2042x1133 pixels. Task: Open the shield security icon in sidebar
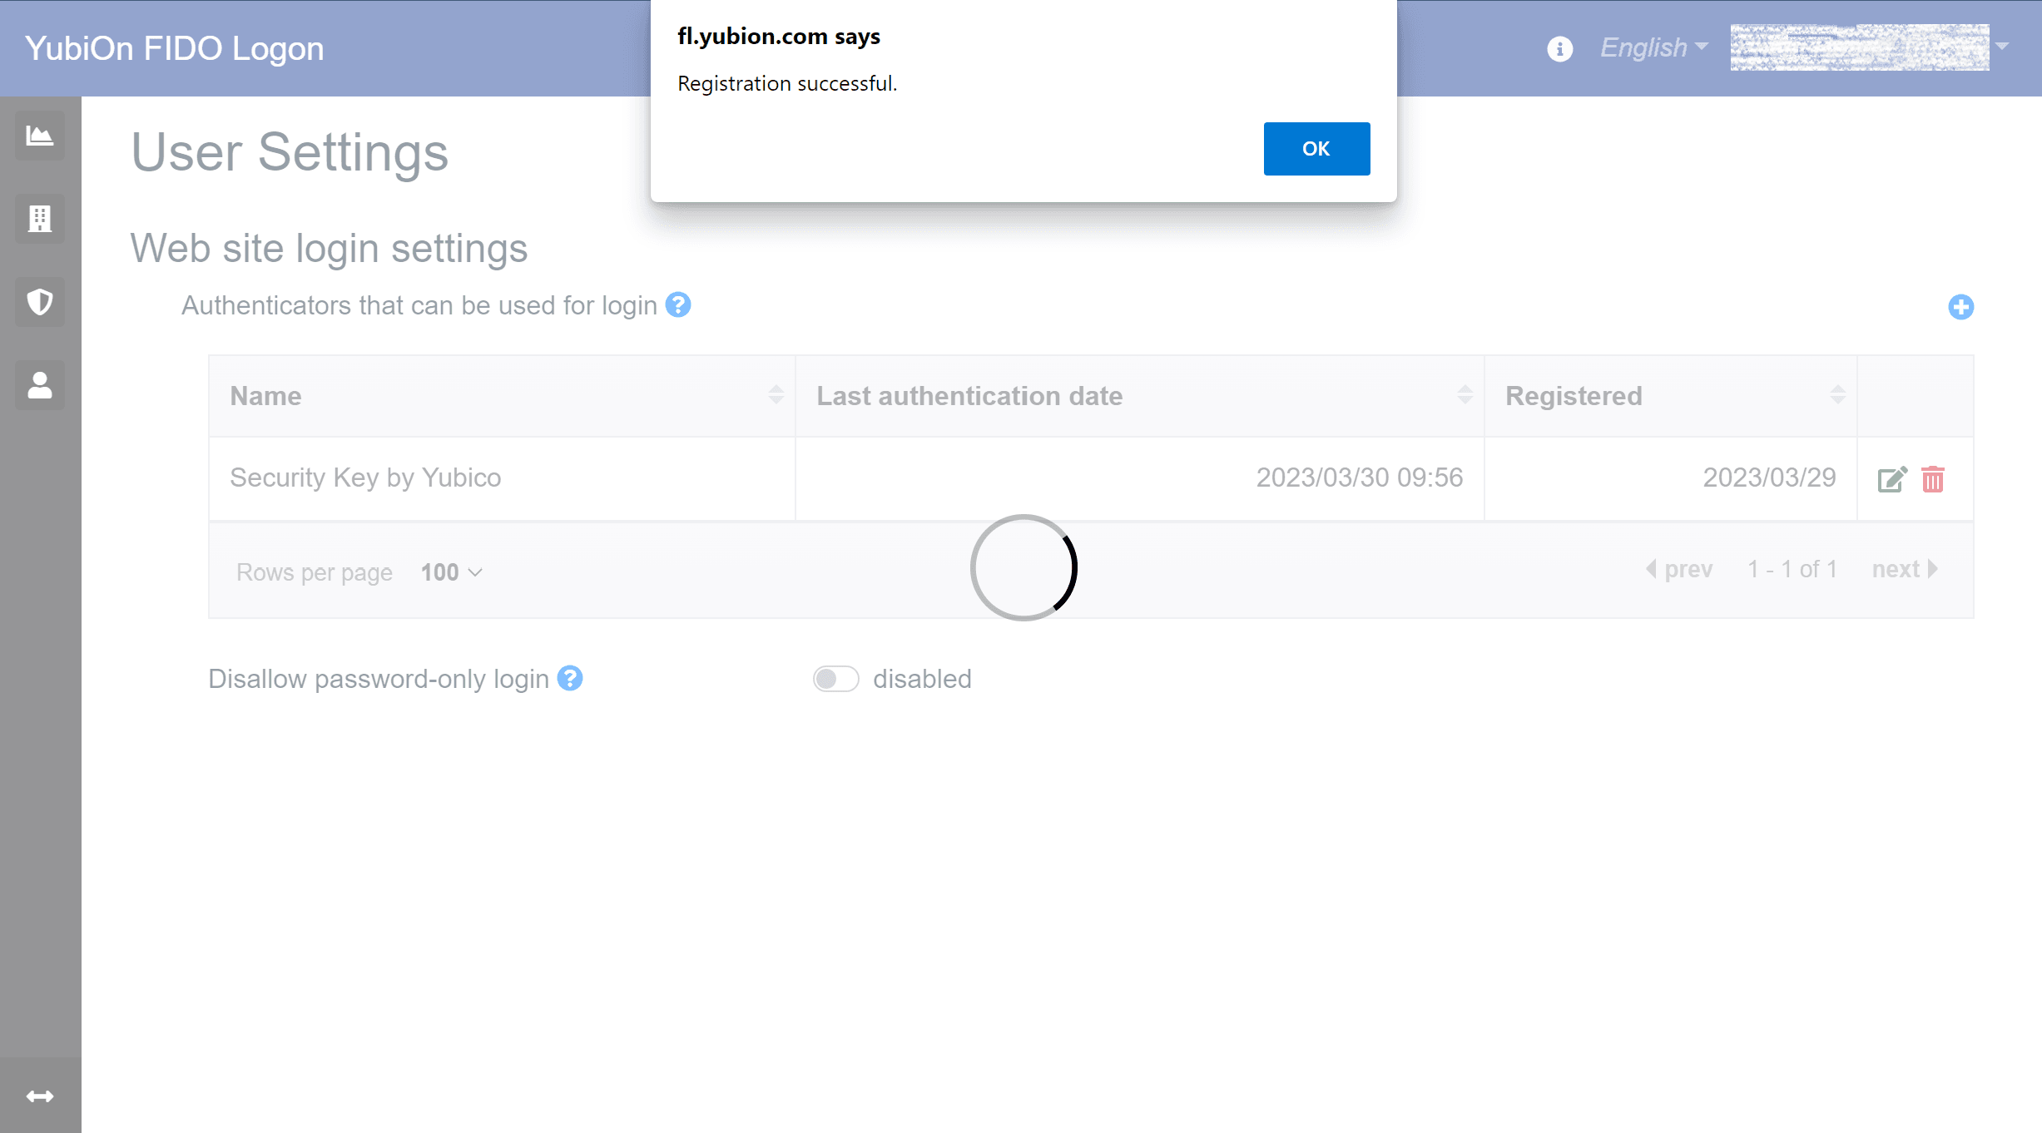tap(40, 302)
